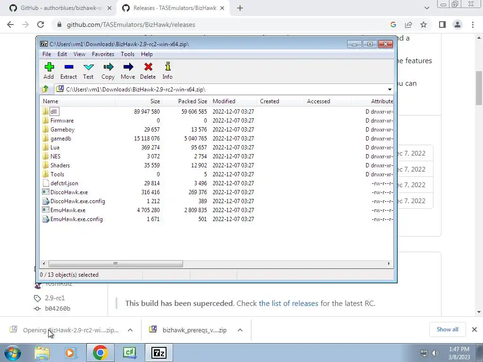Expand bizhawk_prereqs download options chevron
Image resolution: width=483 pixels, height=362 pixels.
click(240, 330)
